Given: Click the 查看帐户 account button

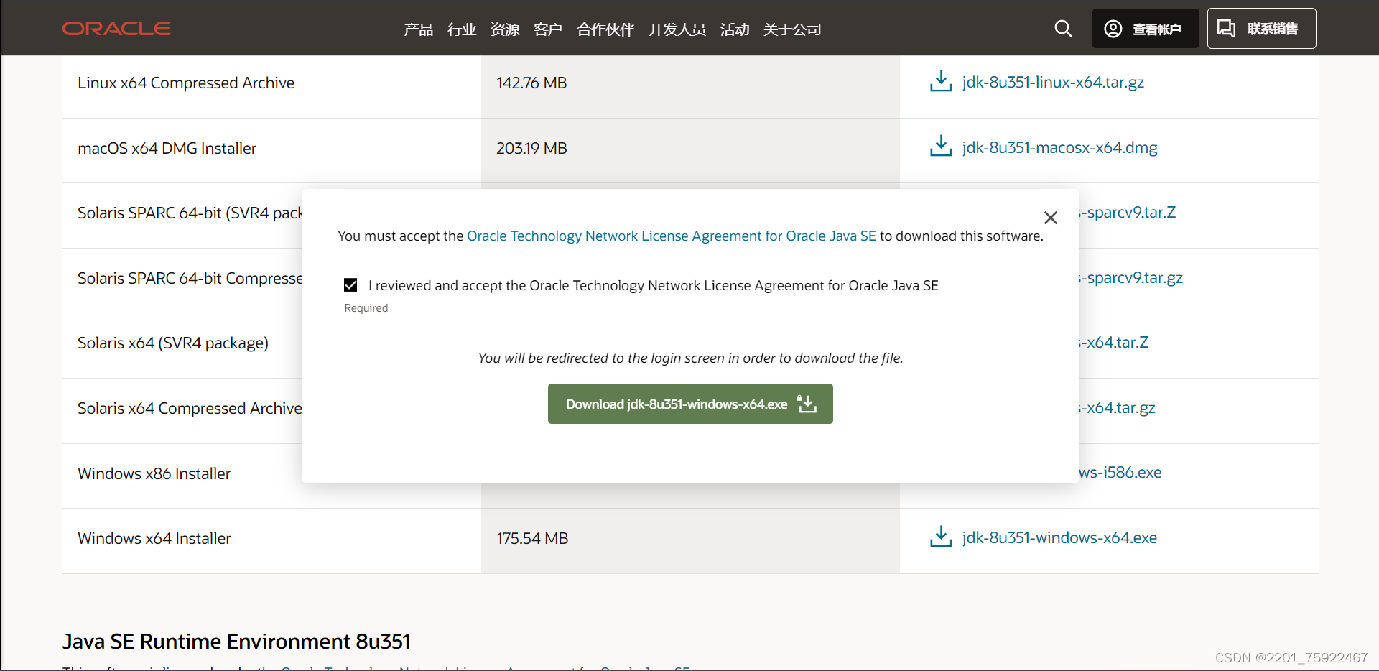Looking at the screenshot, I should [x=1146, y=29].
